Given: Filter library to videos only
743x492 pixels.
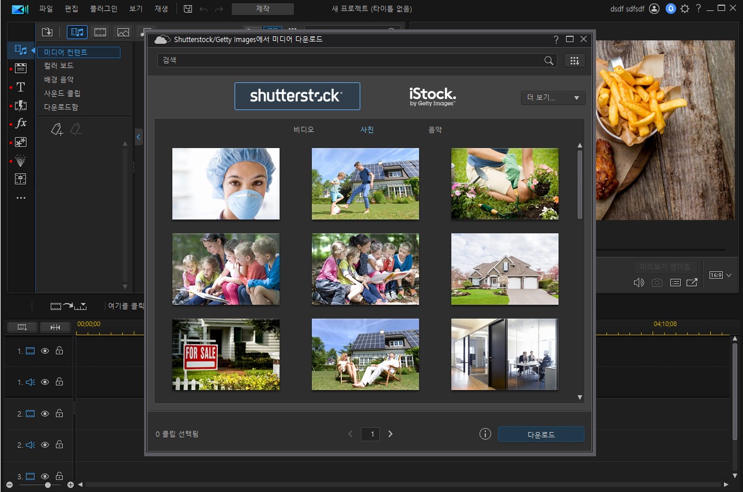Looking at the screenshot, I should point(100,32).
